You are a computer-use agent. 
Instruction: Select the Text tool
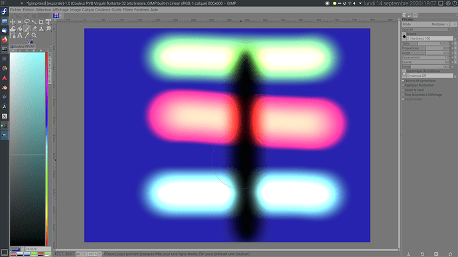point(19,36)
